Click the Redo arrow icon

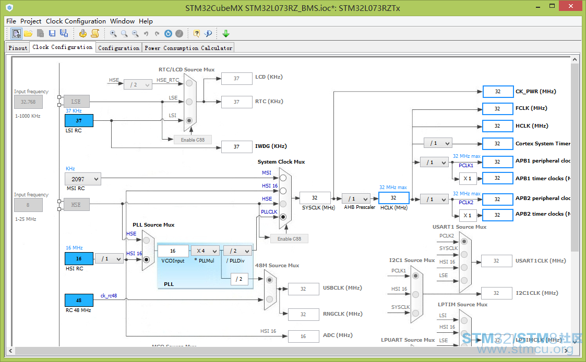[x=157, y=33]
